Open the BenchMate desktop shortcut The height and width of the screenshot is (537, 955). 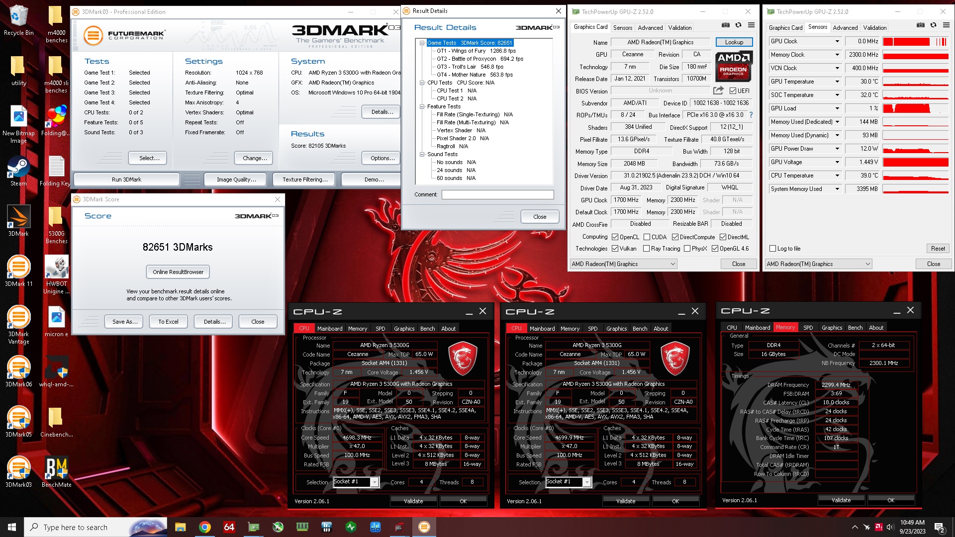coord(56,472)
